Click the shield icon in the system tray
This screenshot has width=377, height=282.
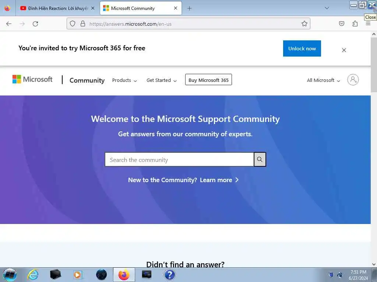pyautogui.click(x=331, y=275)
